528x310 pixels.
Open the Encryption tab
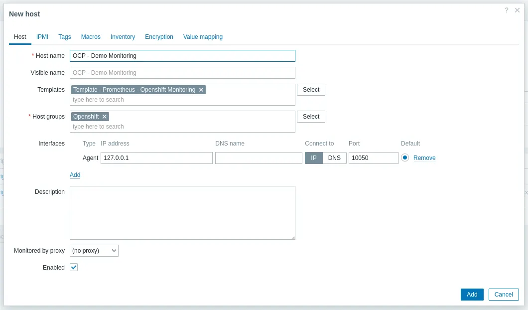(x=159, y=37)
